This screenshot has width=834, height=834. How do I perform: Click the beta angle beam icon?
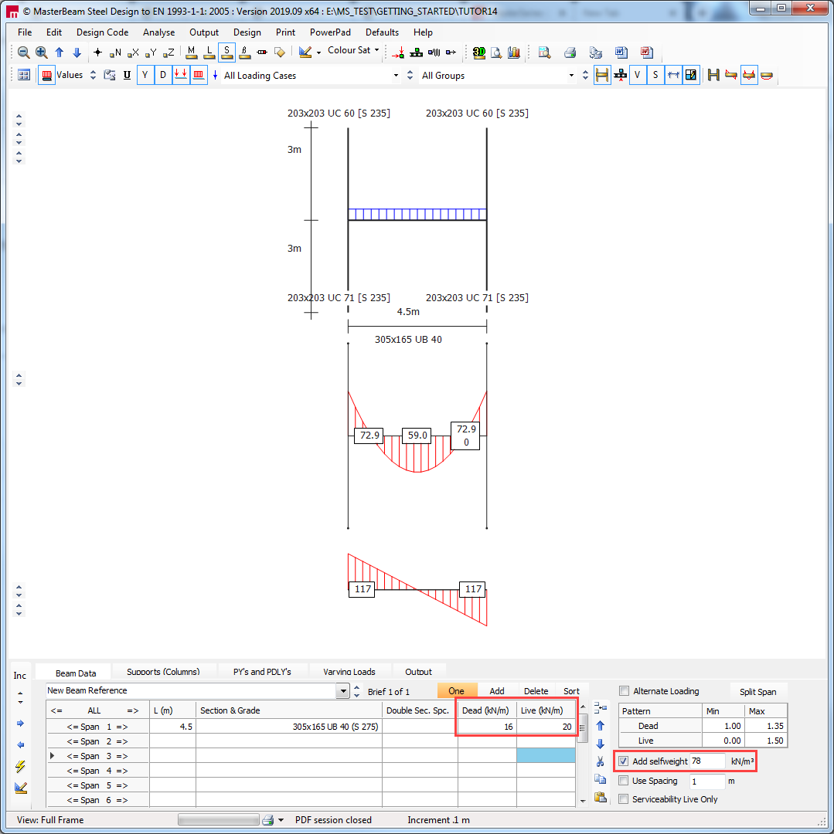tap(244, 52)
